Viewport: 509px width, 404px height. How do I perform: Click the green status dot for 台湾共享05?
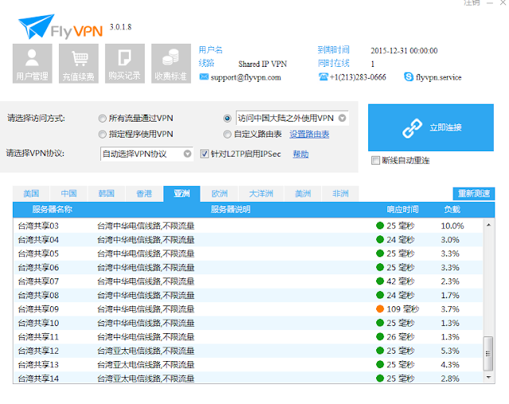point(380,253)
